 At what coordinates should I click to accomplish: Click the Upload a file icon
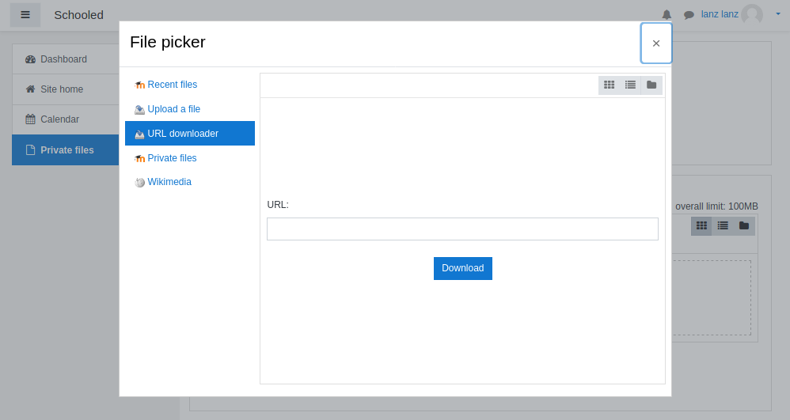(139, 110)
